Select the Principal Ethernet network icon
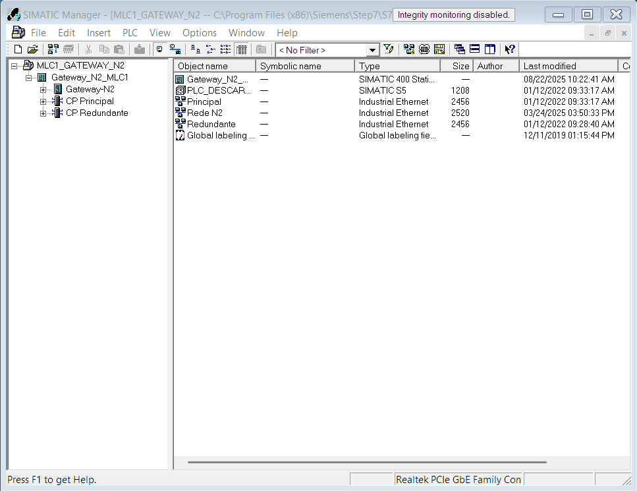This screenshot has height=491, width=637. [180, 101]
